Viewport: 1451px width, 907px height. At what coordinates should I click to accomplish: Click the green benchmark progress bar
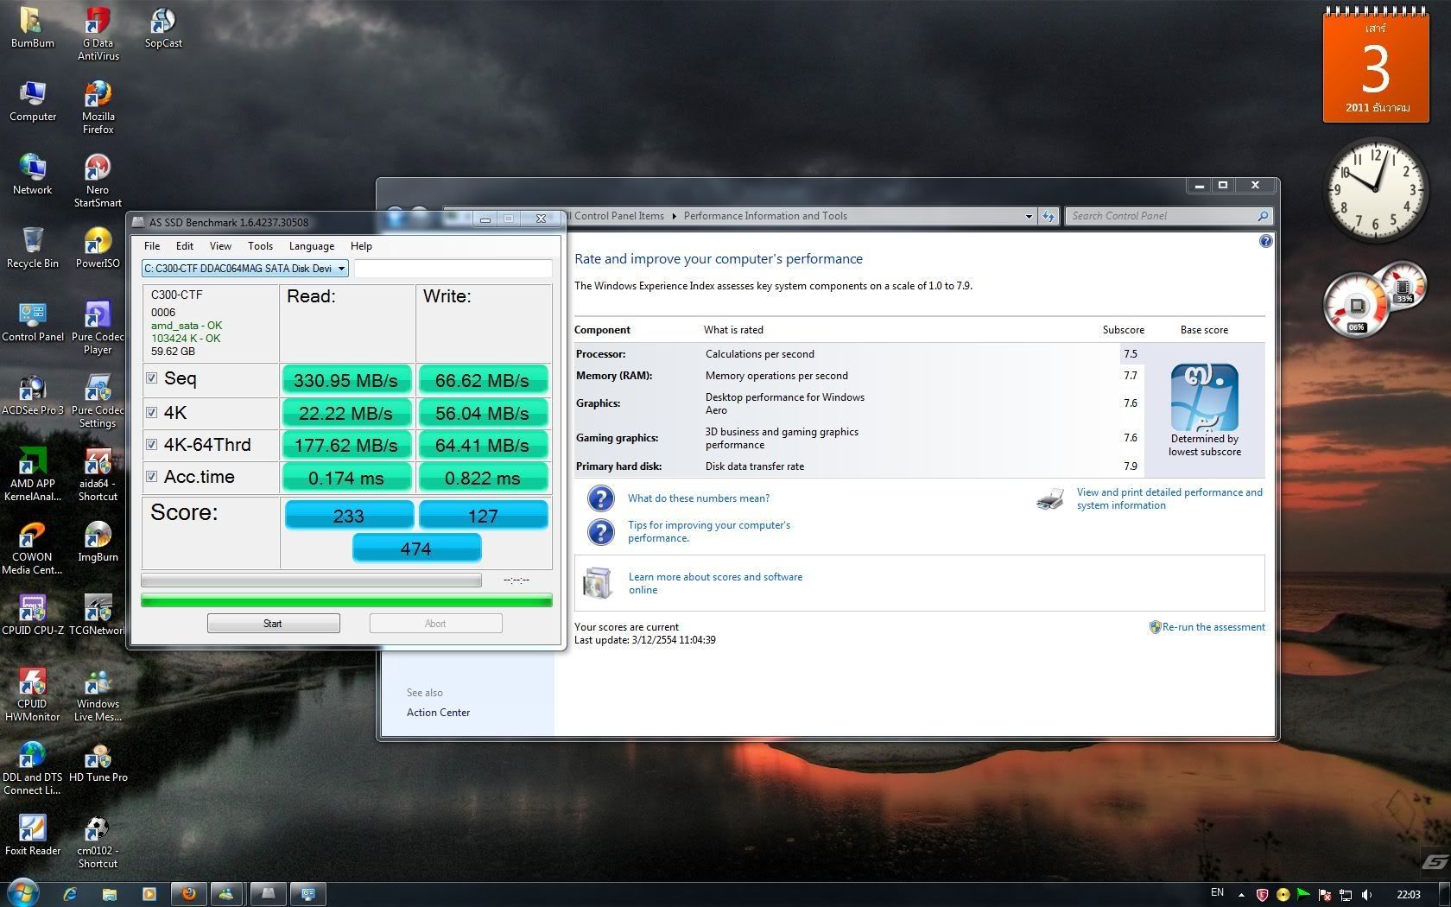tap(346, 600)
